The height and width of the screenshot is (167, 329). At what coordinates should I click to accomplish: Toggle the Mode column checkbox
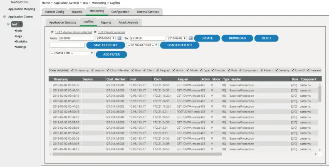188,70
